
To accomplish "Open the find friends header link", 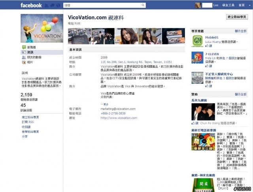I will (228, 5).
